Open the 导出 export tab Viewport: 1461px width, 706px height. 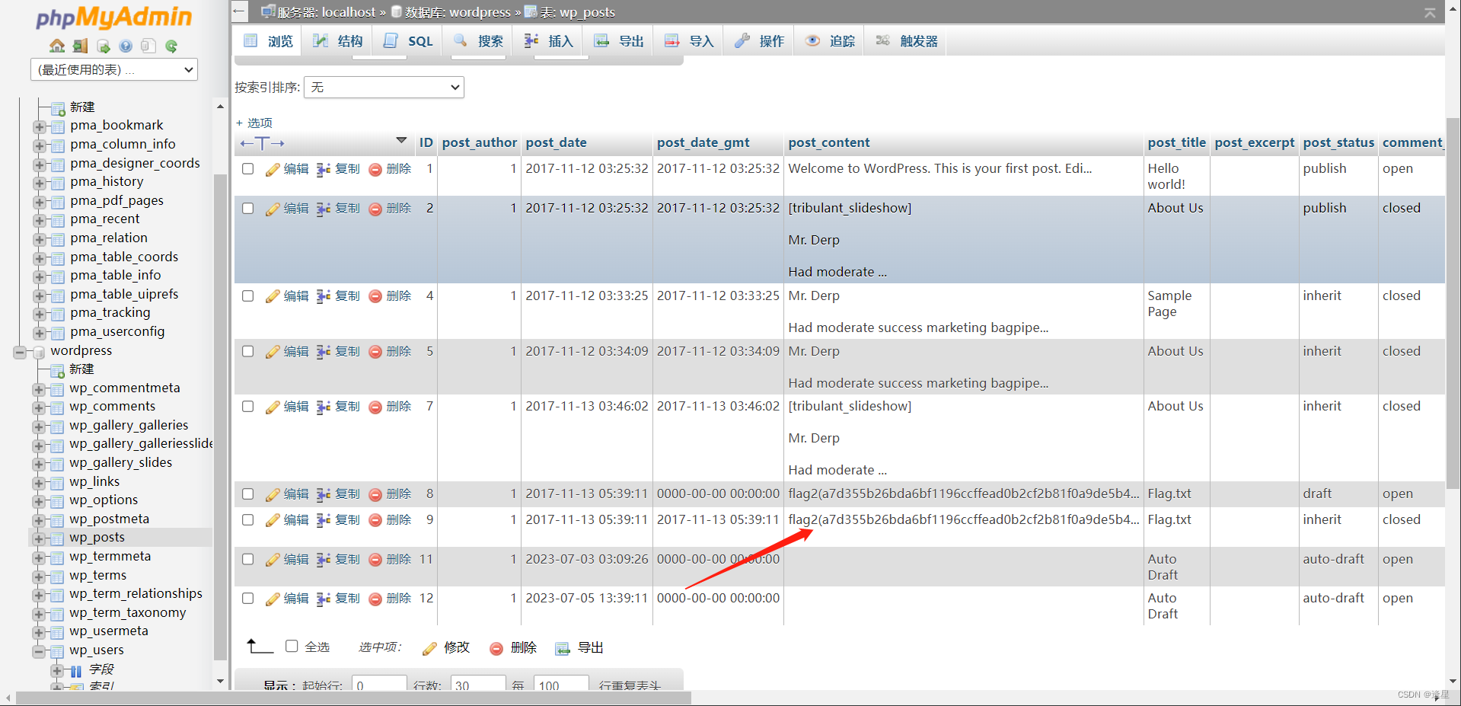[619, 41]
